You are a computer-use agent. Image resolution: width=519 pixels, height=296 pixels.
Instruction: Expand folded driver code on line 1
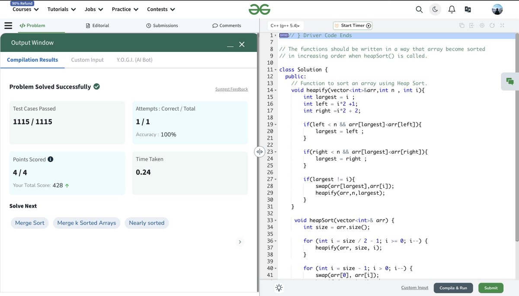(x=284, y=35)
